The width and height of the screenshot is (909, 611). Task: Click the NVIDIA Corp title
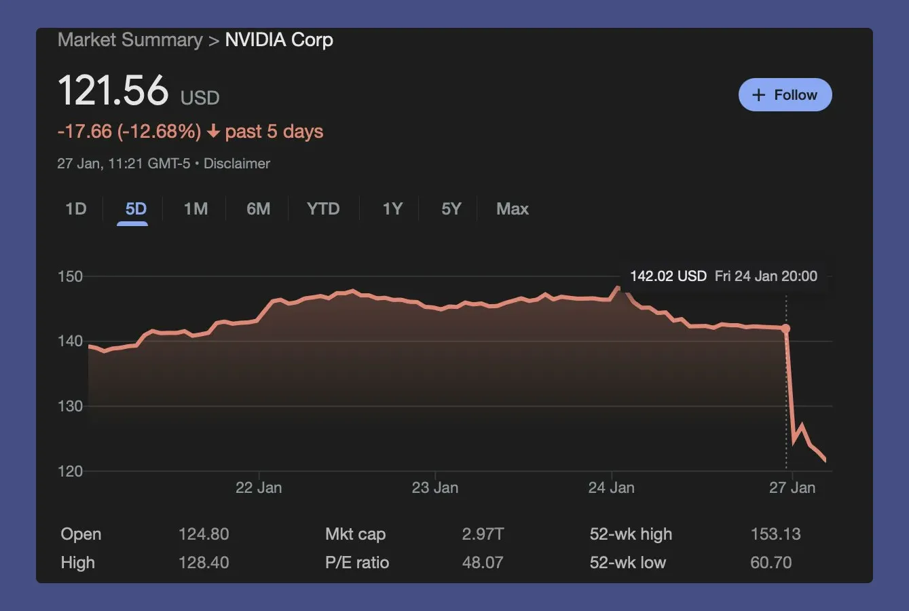[x=279, y=40]
